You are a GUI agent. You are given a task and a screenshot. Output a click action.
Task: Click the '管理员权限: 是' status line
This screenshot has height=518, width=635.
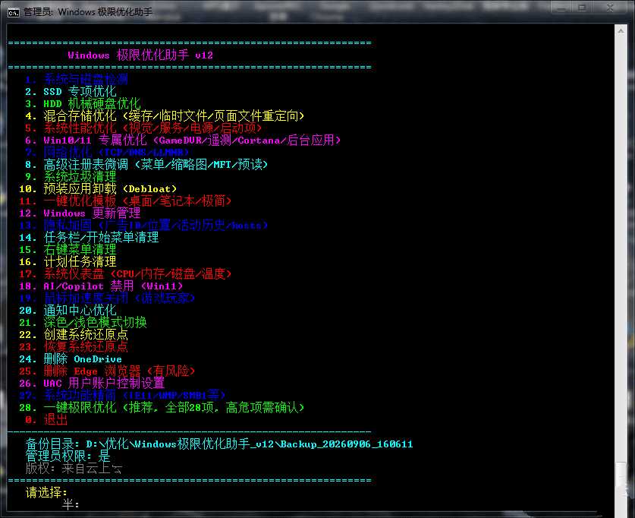coord(68,456)
